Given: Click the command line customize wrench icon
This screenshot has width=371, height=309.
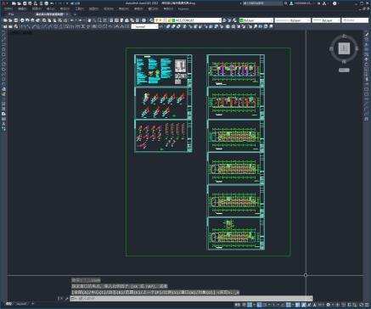Looking at the screenshot, I should 66,298.
